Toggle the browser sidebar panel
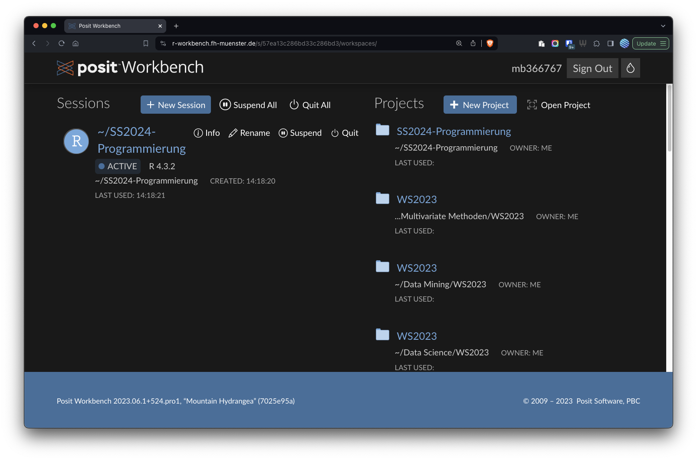The height and width of the screenshot is (460, 697). point(610,43)
